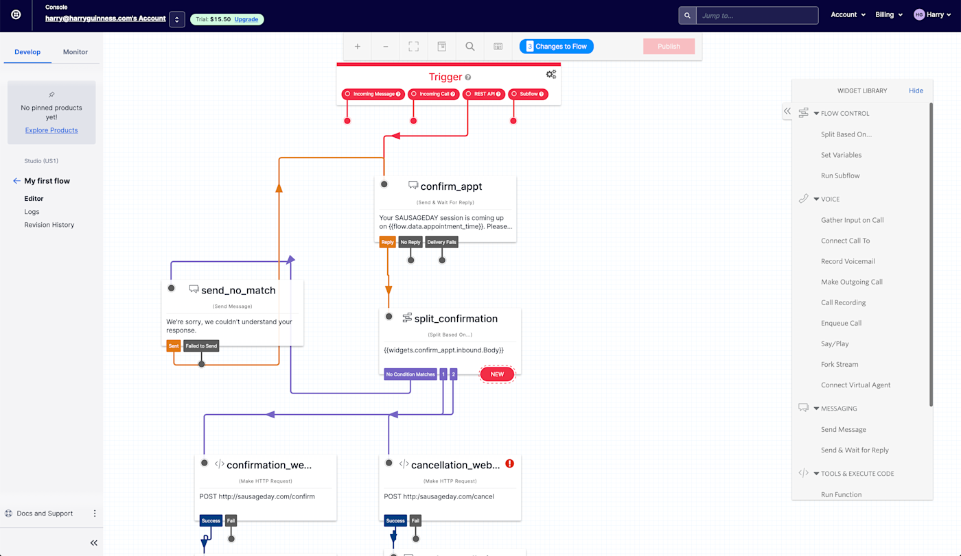Click the Publish button
961x556 pixels.
[669, 47]
